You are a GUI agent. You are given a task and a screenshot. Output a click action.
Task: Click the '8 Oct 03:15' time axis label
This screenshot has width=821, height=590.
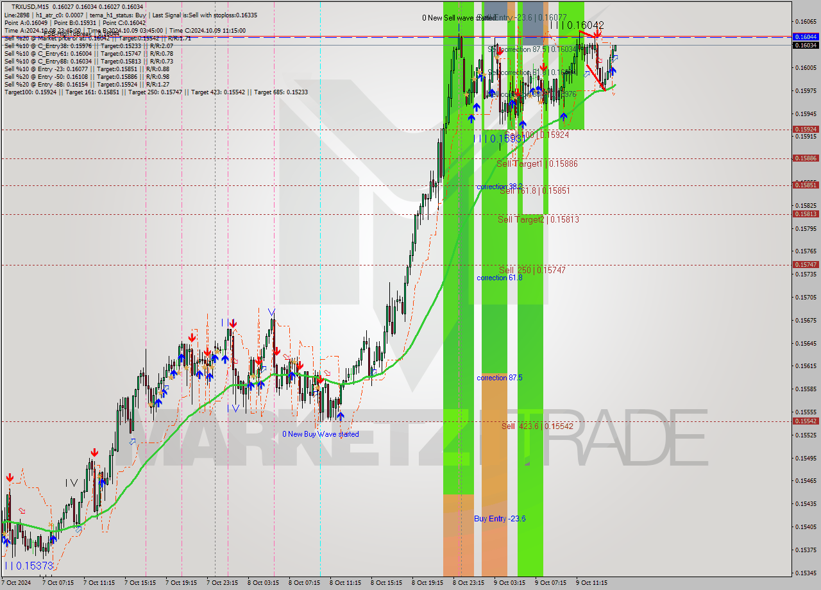pos(263,583)
